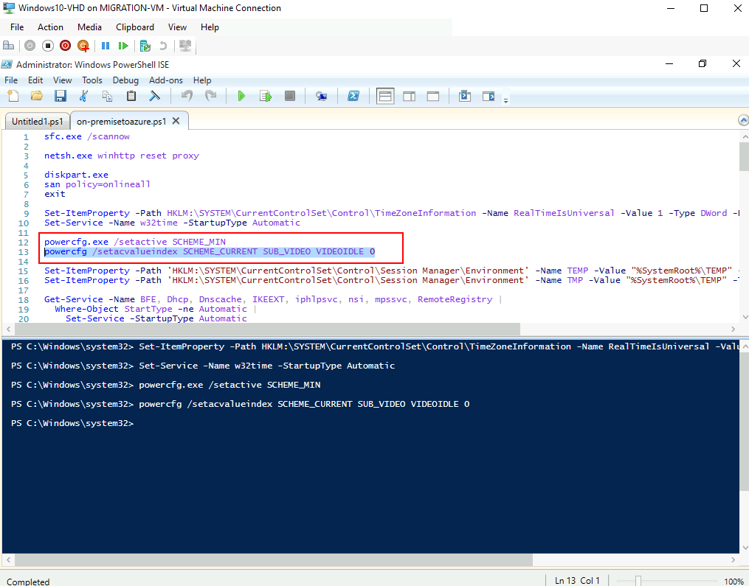The width and height of the screenshot is (749, 586).
Task: Open File menu in PowerShell ISE
Action: 11,80
